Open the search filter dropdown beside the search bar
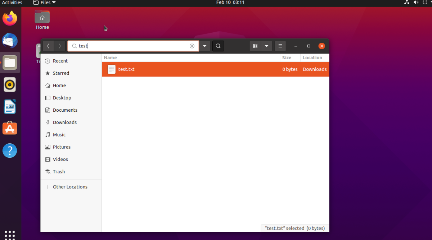432x240 pixels. [204, 46]
